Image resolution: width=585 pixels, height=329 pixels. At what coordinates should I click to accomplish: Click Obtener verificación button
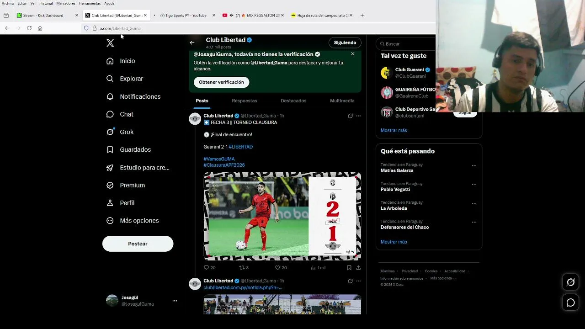point(221,82)
